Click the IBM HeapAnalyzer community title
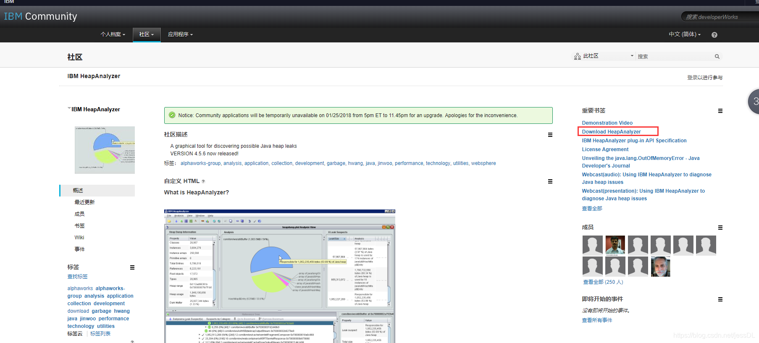Viewport: 759px width, 343px height. click(94, 76)
